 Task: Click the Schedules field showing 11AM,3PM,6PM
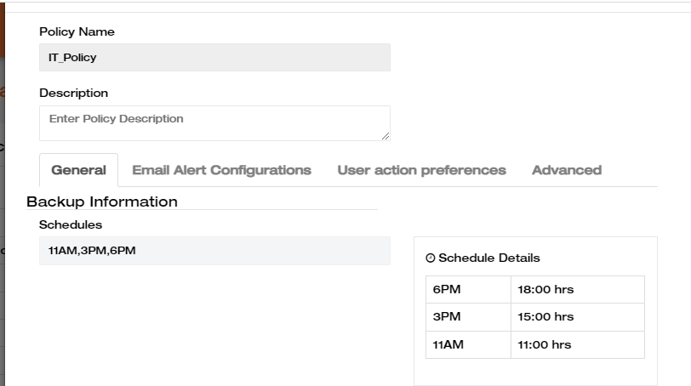pos(214,251)
